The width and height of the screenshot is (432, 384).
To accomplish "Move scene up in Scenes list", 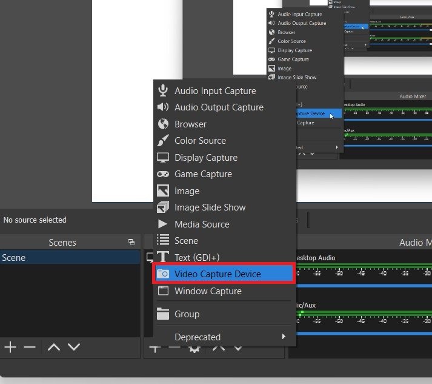I will click(x=53, y=347).
